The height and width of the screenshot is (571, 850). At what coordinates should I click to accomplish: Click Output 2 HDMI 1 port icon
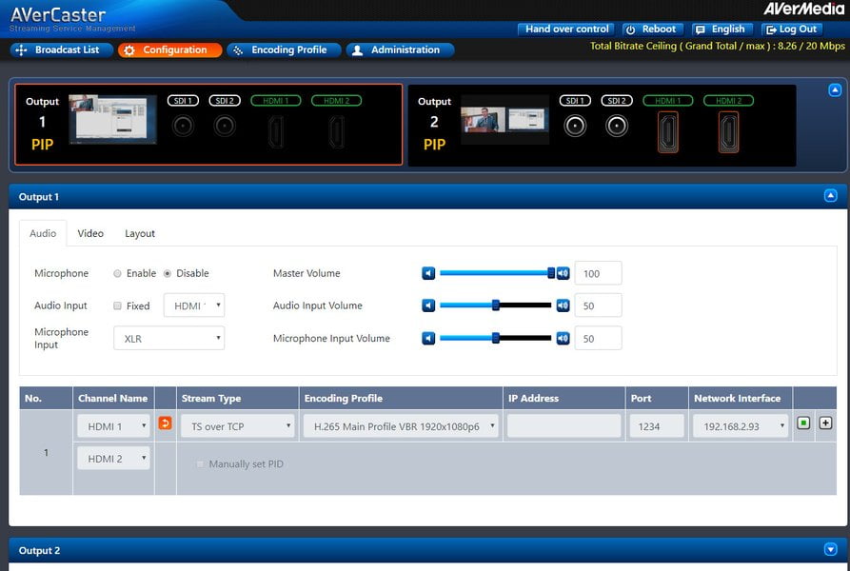pyautogui.click(x=668, y=131)
